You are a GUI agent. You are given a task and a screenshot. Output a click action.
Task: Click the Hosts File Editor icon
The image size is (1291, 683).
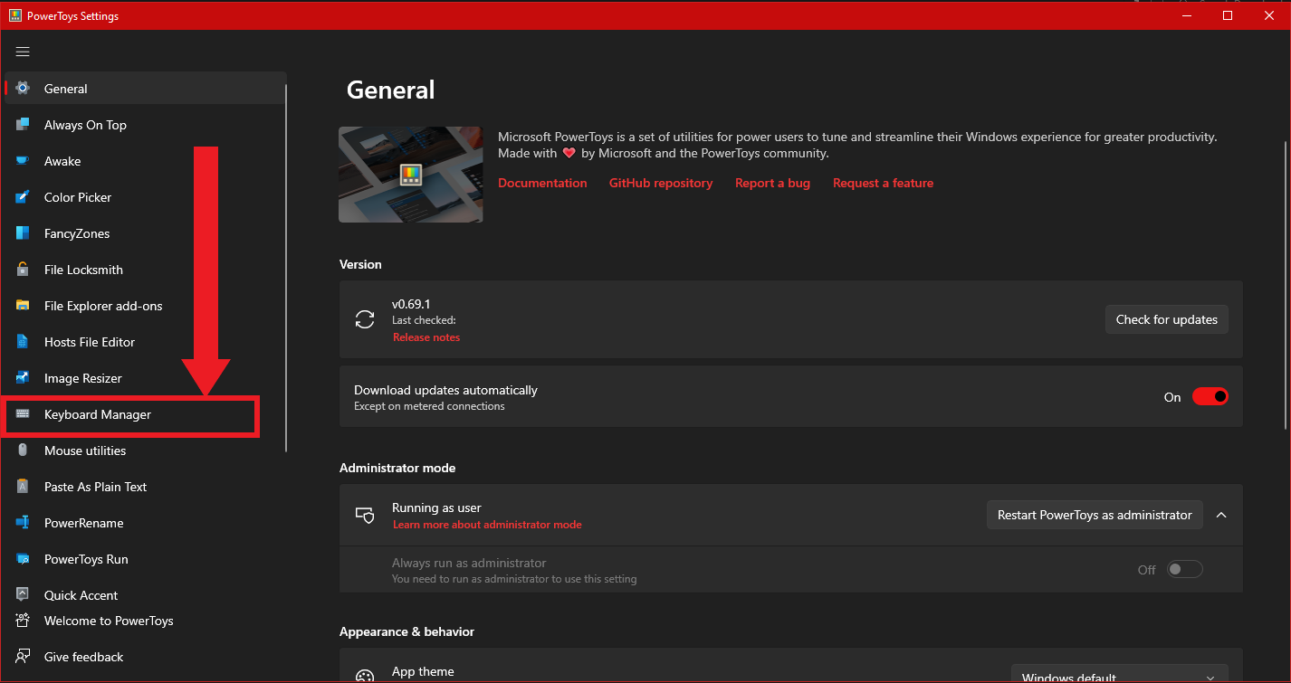pos(23,341)
